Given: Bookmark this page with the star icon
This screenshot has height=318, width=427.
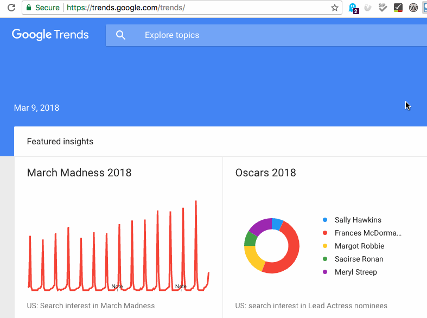Looking at the screenshot, I should point(335,8).
